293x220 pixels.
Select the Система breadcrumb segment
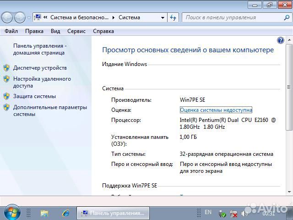pyautogui.click(x=129, y=17)
